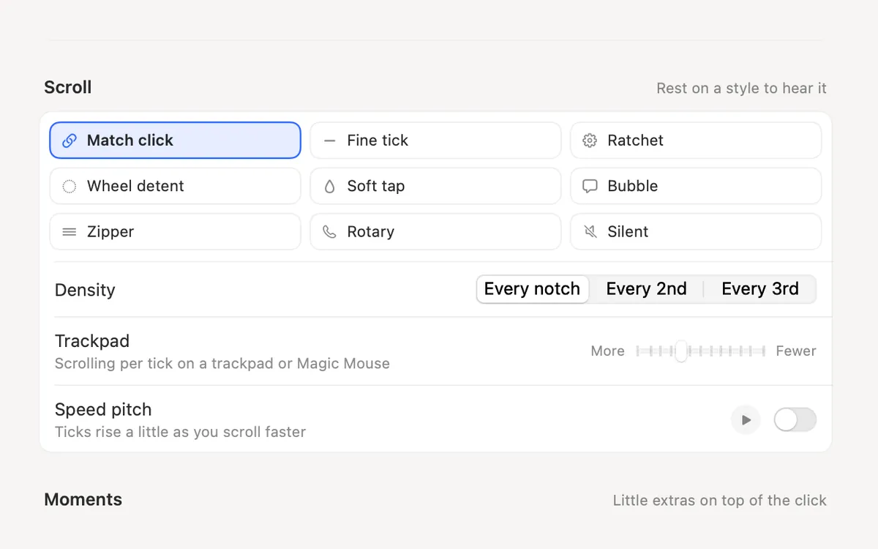This screenshot has height=549, width=878.
Task: Select the Match click link icon
Action: click(x=70, y=141)
